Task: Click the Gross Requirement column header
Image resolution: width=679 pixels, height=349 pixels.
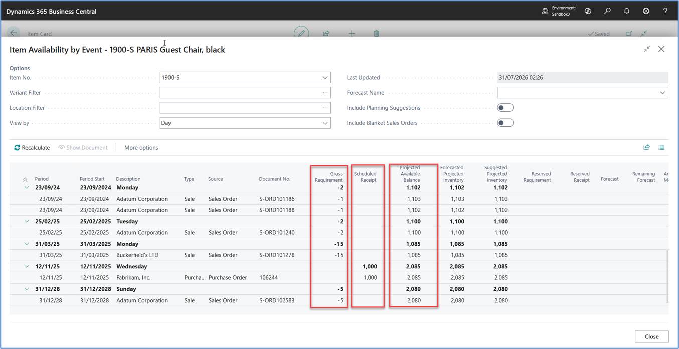Action: point(329,177)
